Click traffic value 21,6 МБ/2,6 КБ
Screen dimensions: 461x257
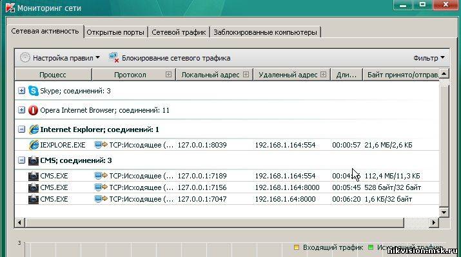(388, 145)
